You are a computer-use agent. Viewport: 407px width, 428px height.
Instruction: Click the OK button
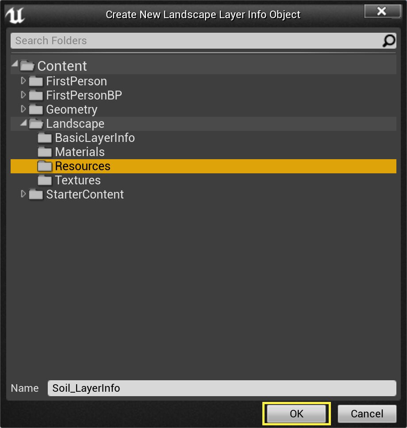coord(296,413)
